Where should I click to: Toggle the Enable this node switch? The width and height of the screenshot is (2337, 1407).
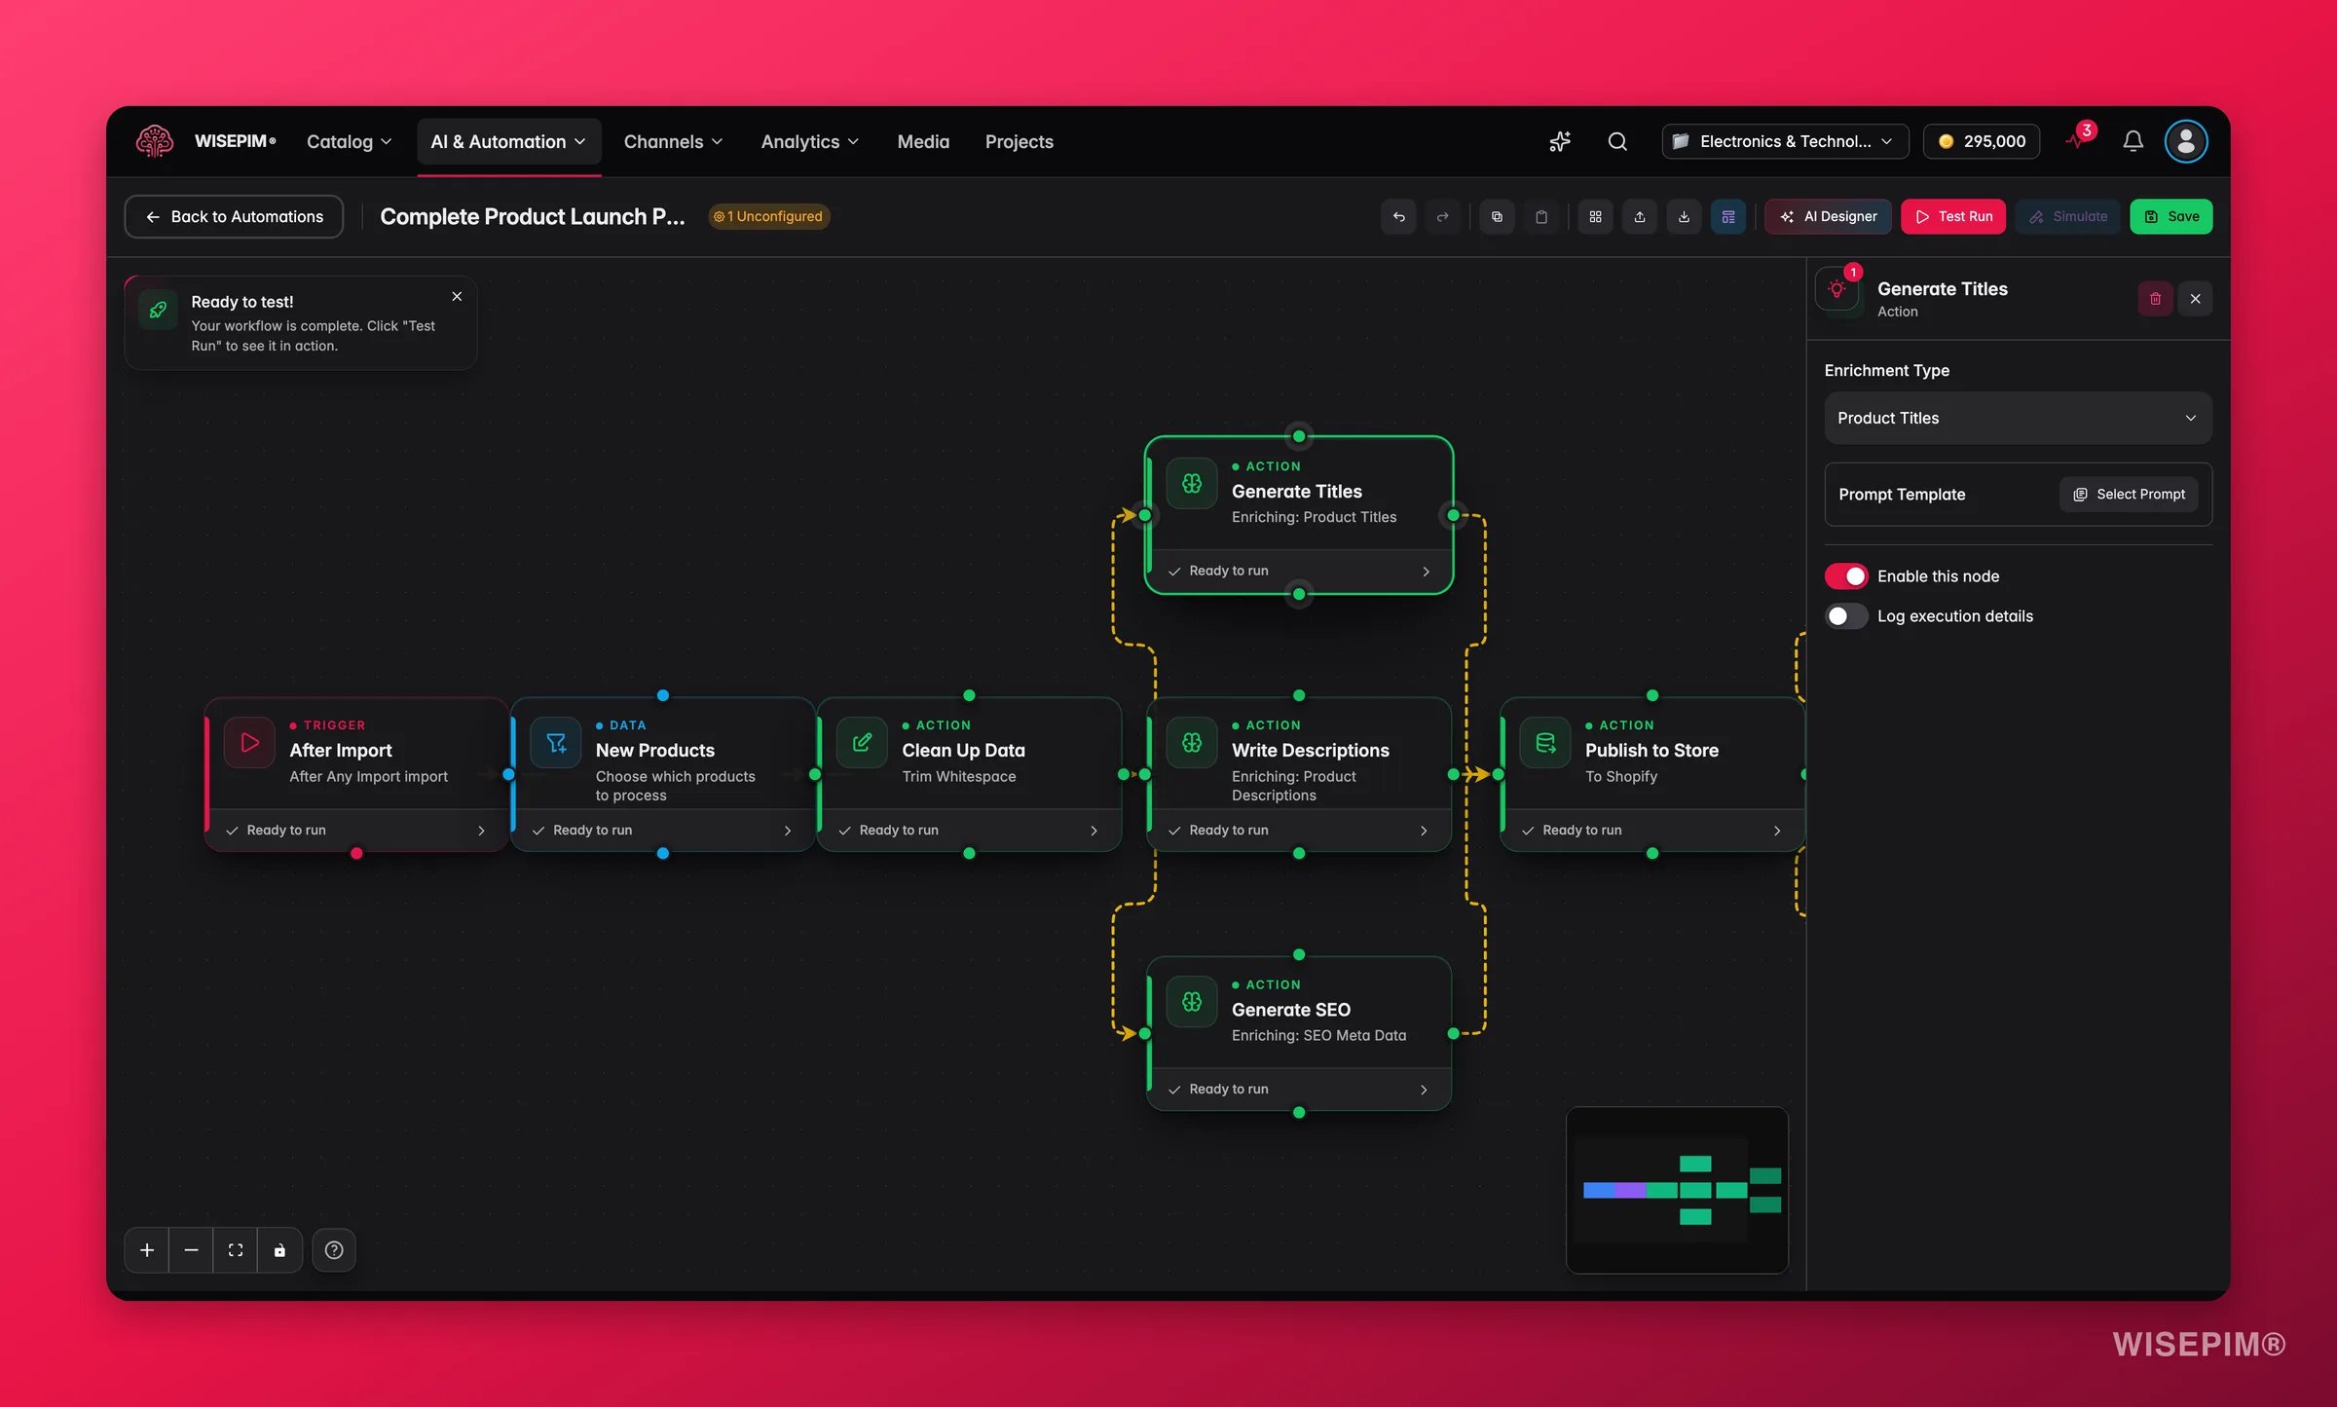tap(1846, 576)
